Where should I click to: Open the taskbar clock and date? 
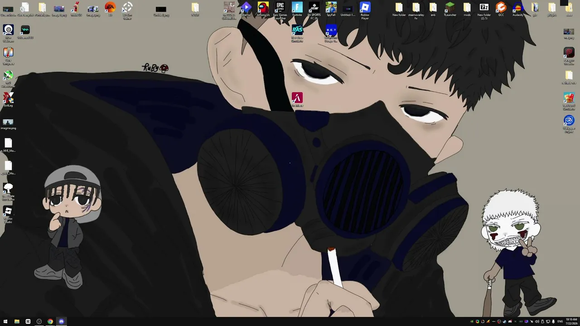tap(571, 321)
